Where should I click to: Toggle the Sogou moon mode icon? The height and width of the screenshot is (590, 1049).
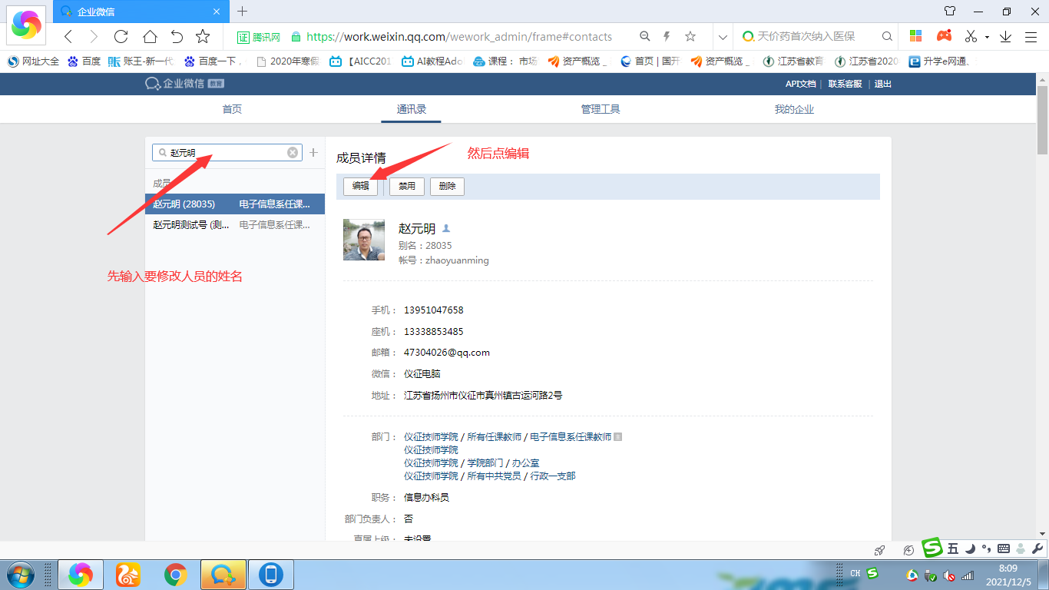point(970,549)
